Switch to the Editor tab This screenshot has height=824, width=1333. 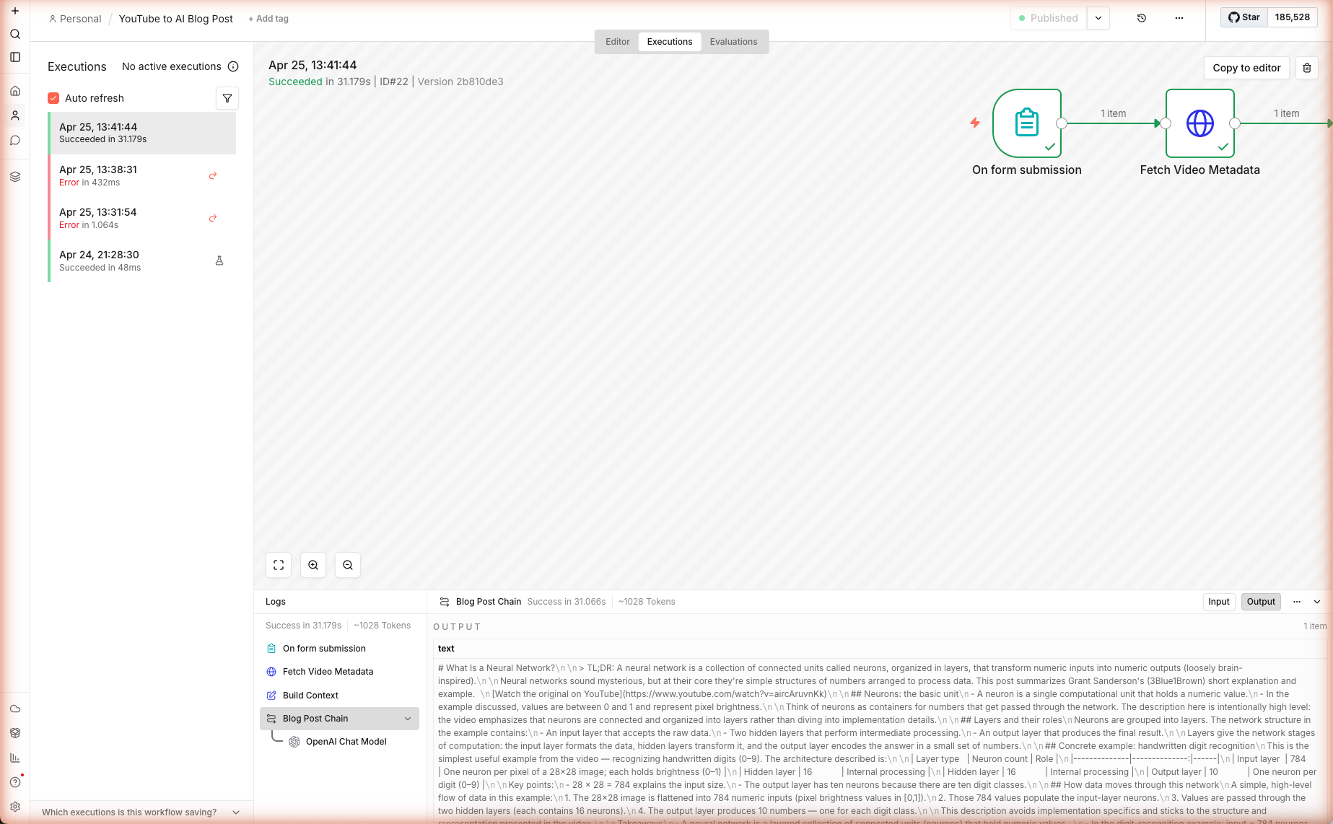[617, 42]
